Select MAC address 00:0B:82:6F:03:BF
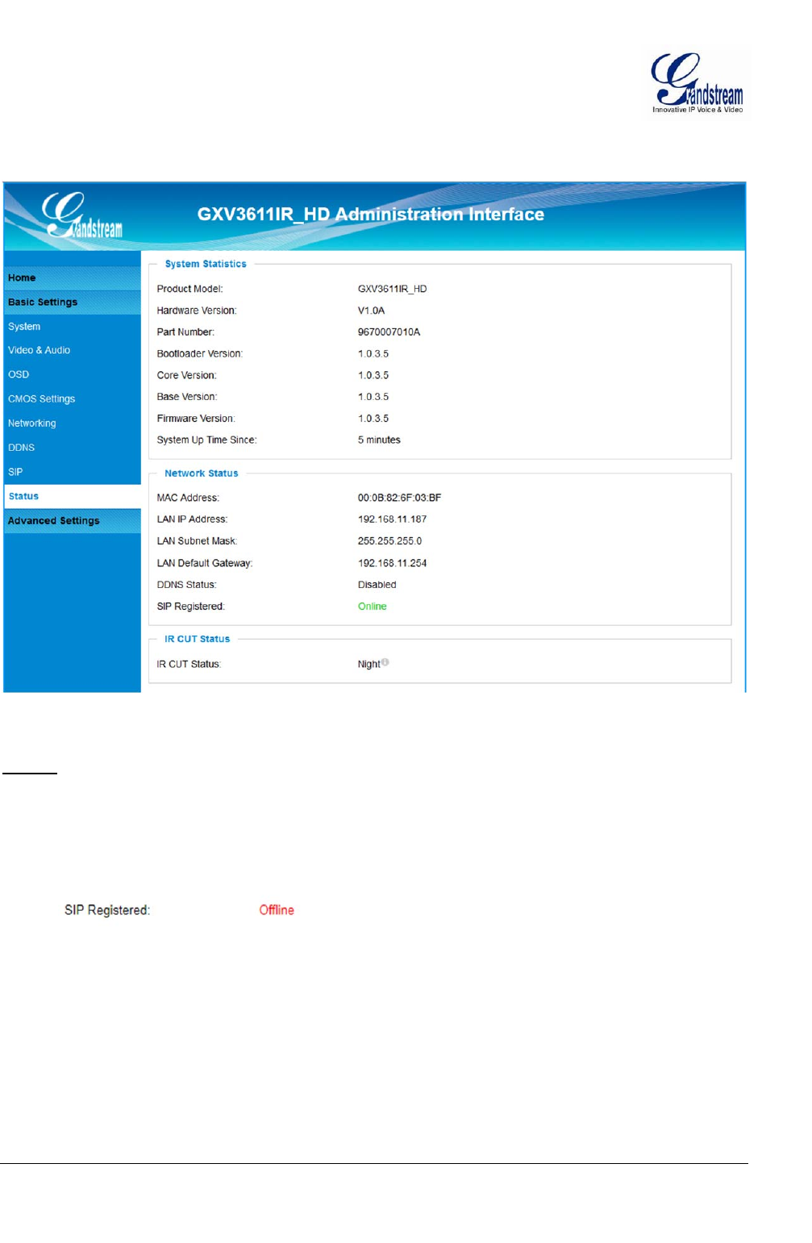812x1243 pixels. pyautogui.click(x=399, y=498)
